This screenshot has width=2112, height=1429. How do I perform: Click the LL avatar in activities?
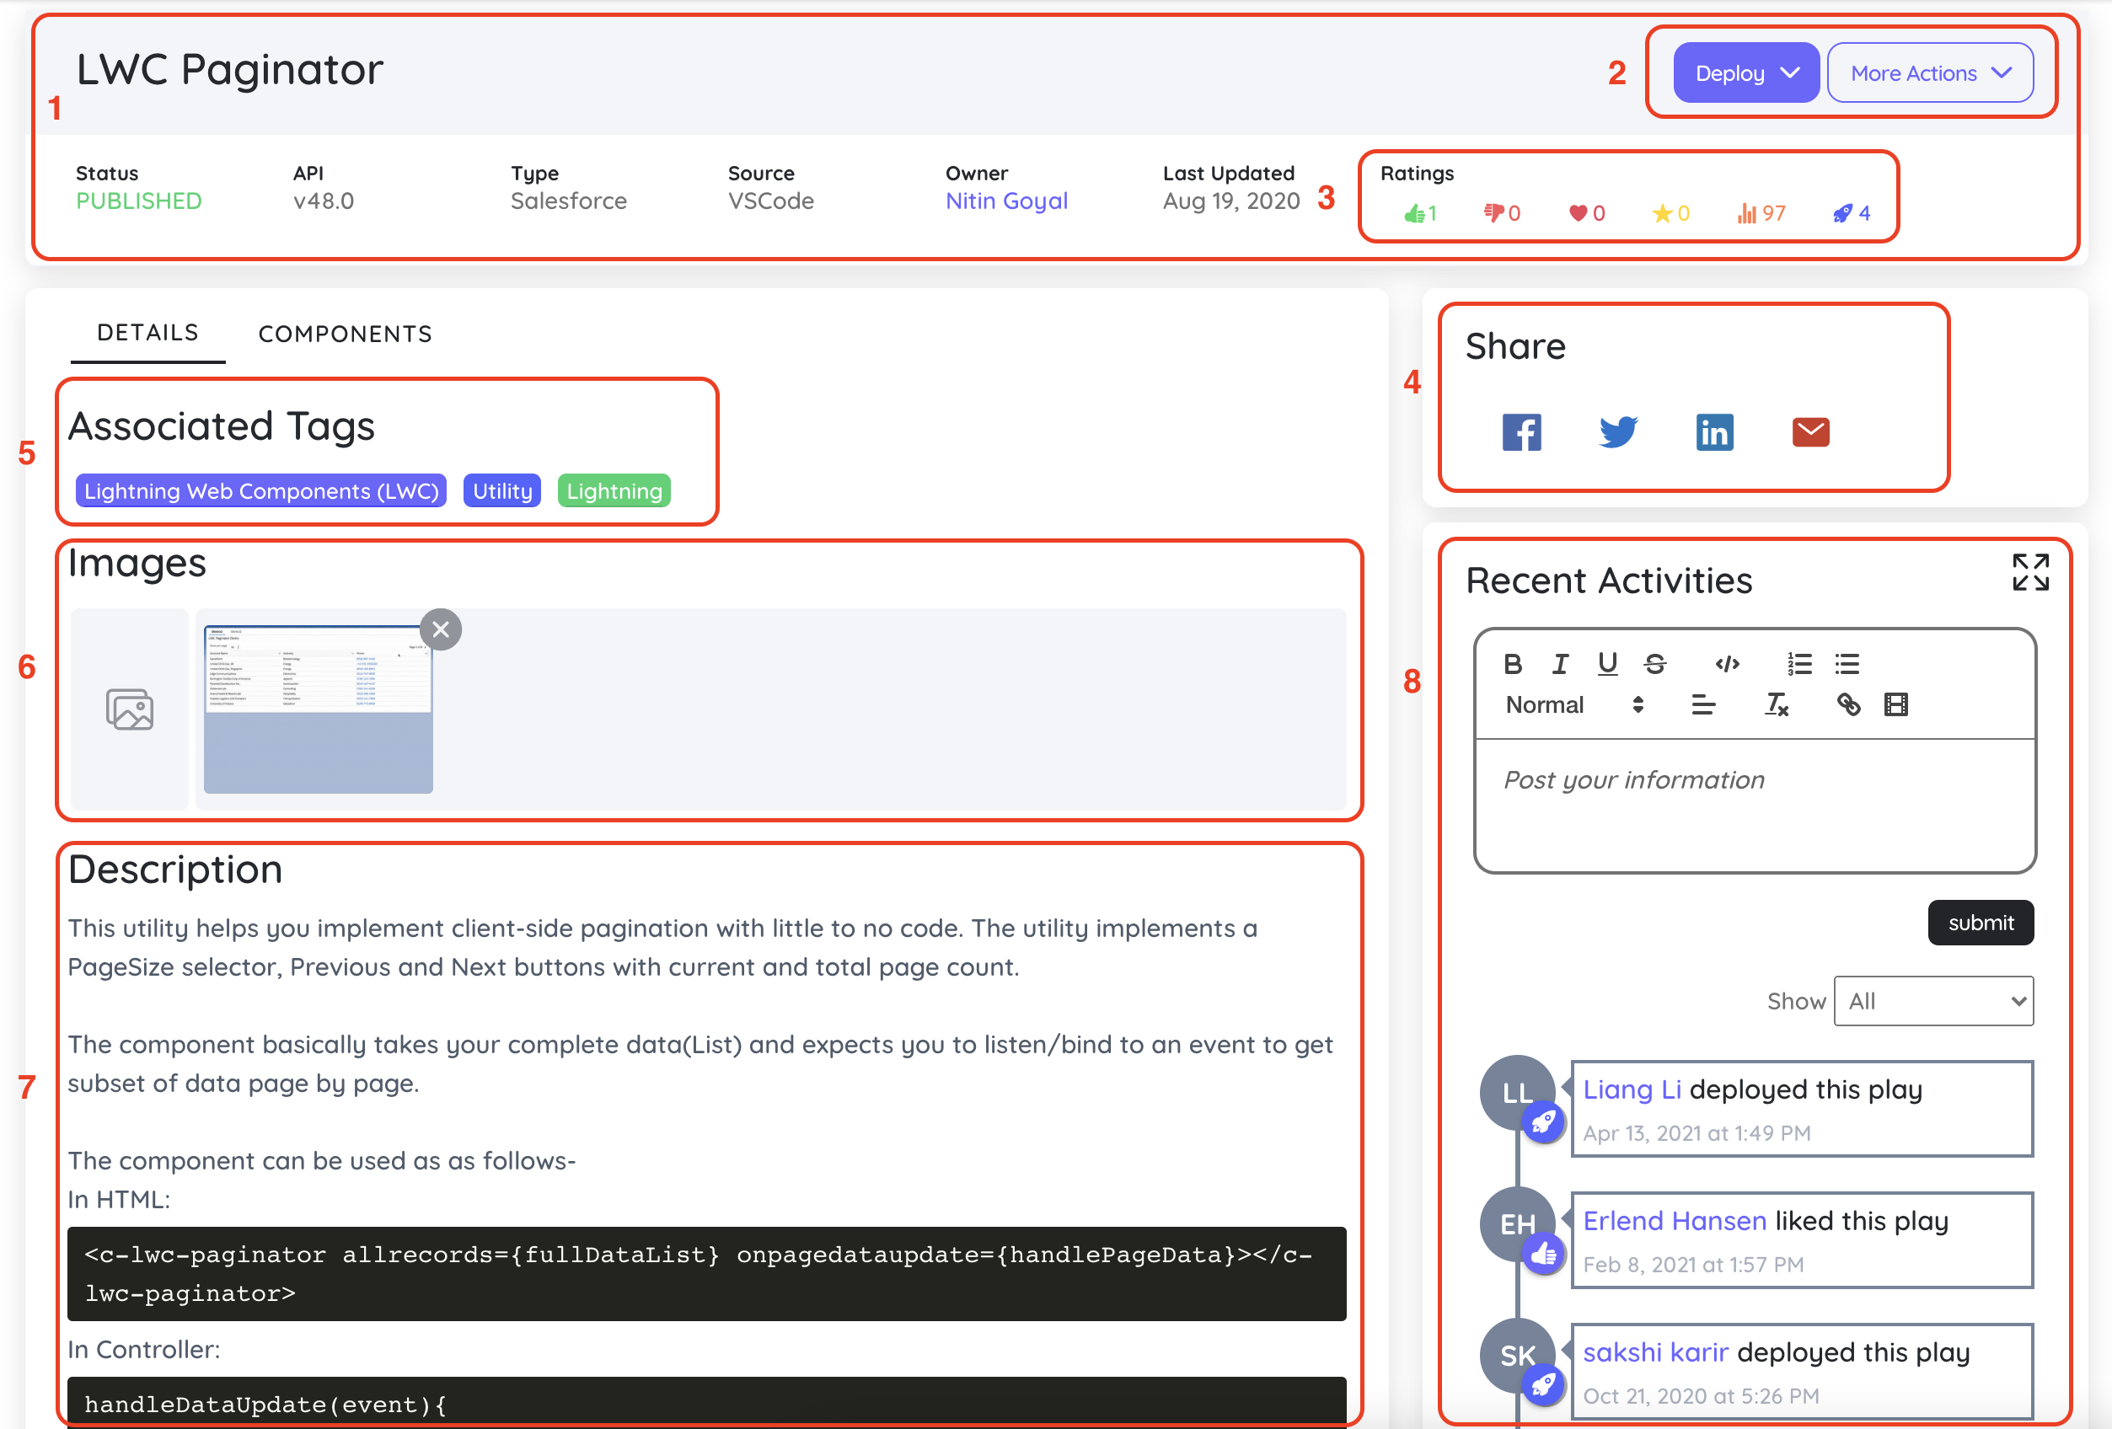1517,1093
